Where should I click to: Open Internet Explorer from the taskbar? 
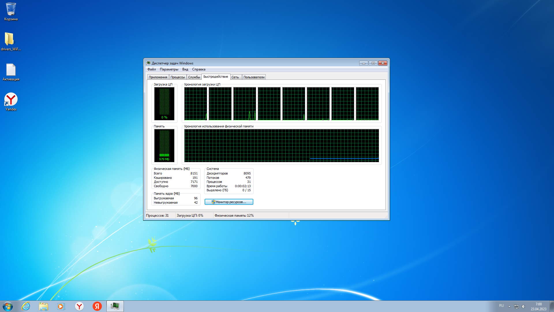coord(26,306)
